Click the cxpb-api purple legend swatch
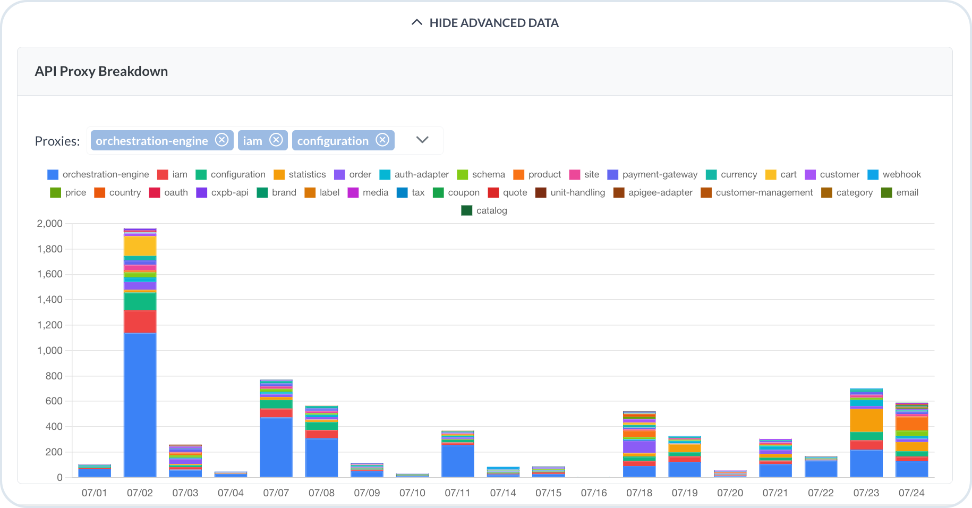This screenshot has width=972, height=508. point(201,192)
